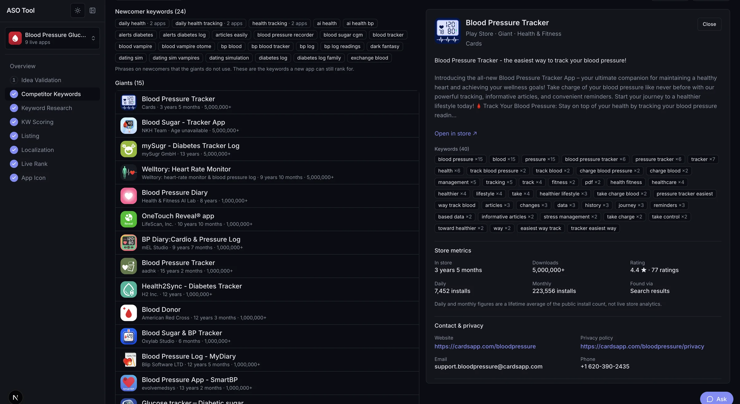Click the 'blood pressure tracker ×6' keyword tag
740x404 pixels.
(x=595, y=160)
